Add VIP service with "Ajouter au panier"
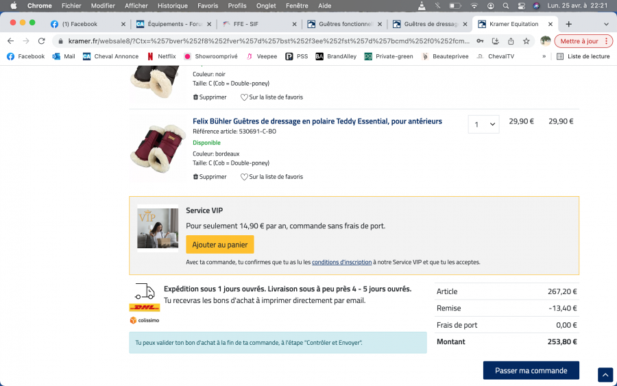617x386 pixels. point(219,245)
